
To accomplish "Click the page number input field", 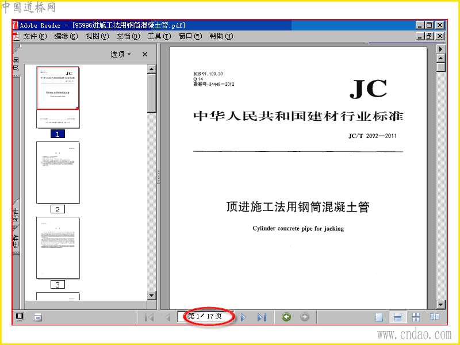I will point(205,317).
